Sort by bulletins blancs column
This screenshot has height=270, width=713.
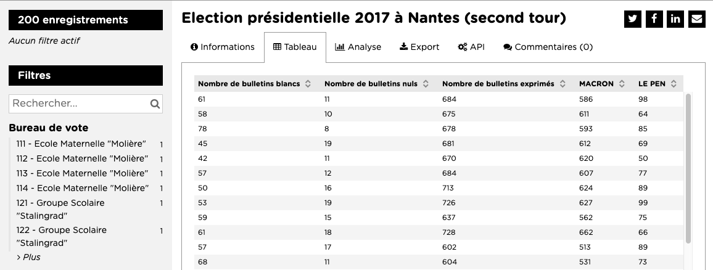coord(308,84)
